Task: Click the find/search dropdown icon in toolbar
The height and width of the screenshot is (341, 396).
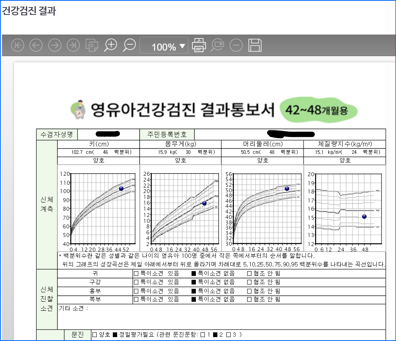Action: point(217,46)
